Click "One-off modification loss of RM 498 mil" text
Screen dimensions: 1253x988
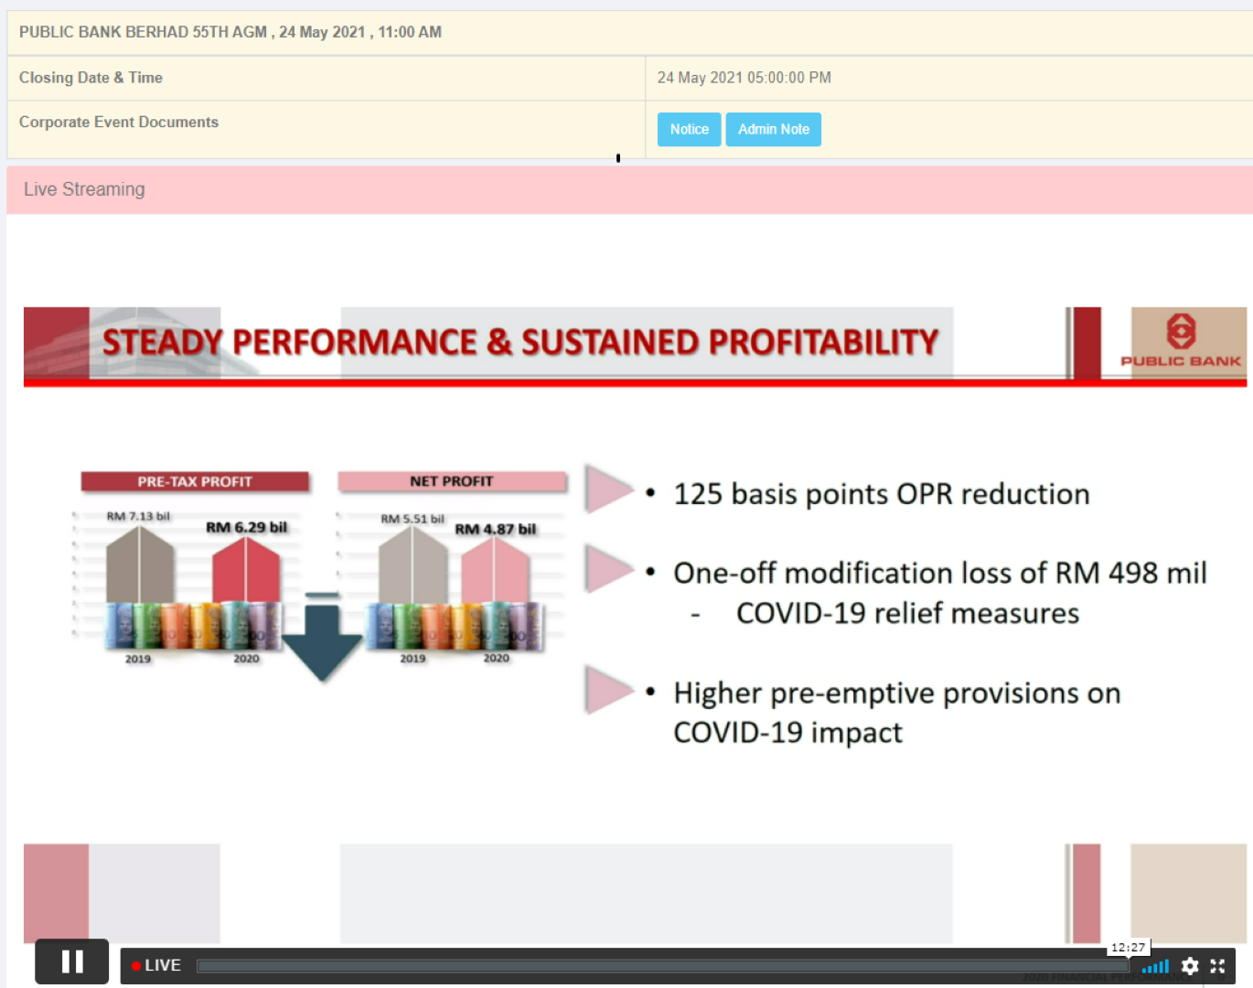pyautogui.click(x=940, y=573)
